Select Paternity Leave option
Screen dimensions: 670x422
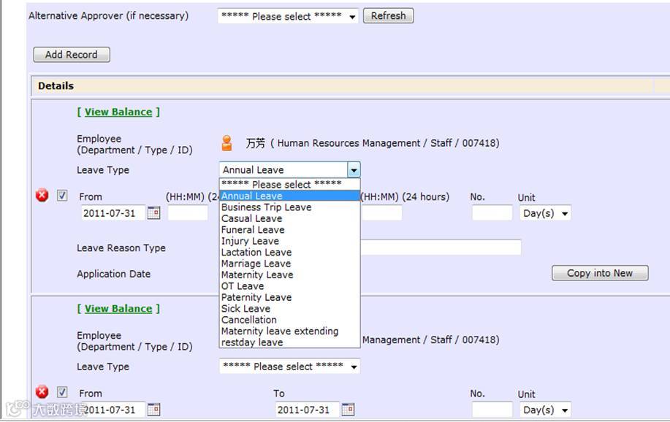pos(289,297)
